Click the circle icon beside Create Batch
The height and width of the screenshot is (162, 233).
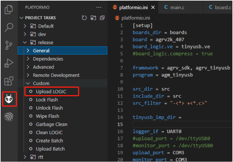(31, 141)
